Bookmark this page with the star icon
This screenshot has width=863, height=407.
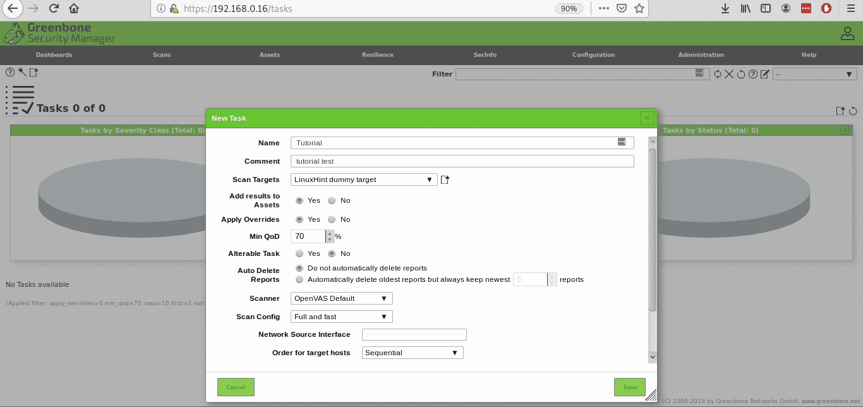[639, 9]
